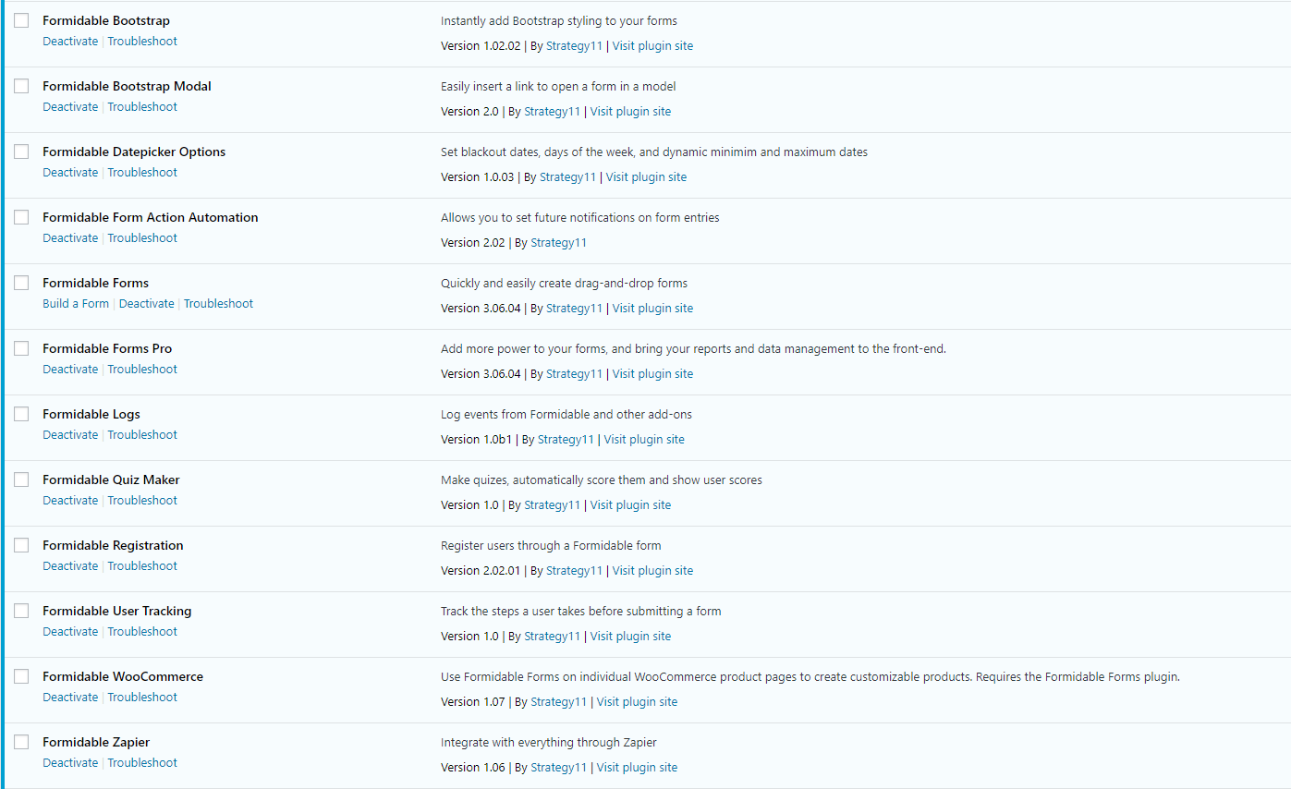Select the Formidable Forms Pro checkbox

(21, 348)
